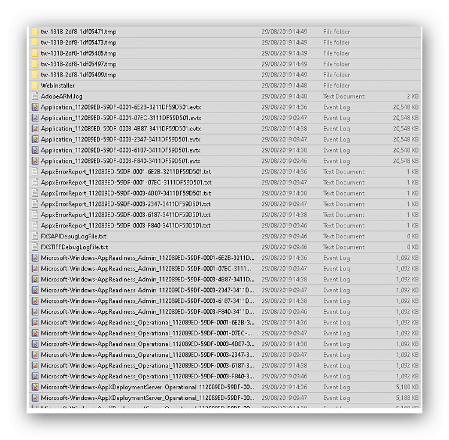The image size is (449, 440).
Task: Select Microsoft-Windows-AppReadiness_Operational_112089ED-59DF-0003-F840-3... name
Action: tap(147, 377)
